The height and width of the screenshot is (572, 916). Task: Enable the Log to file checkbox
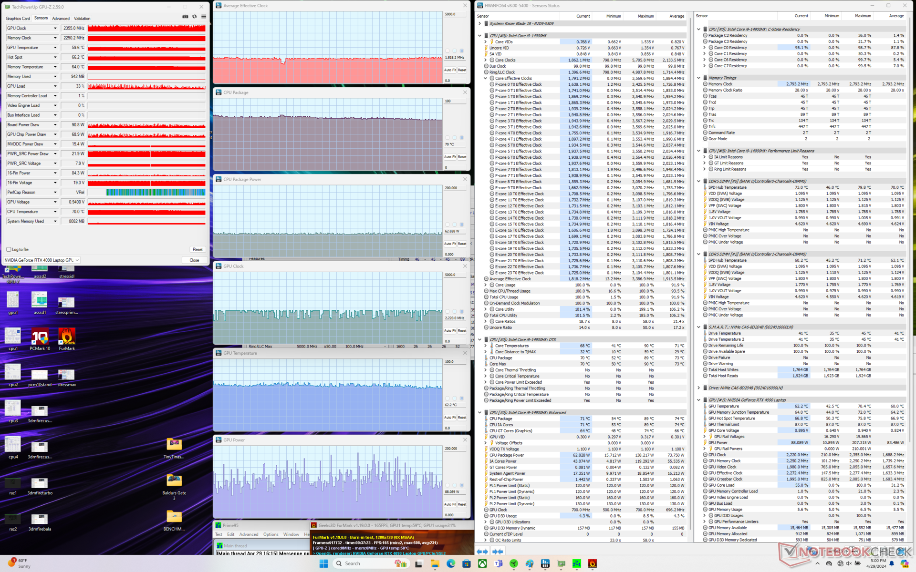click(9, 249)
